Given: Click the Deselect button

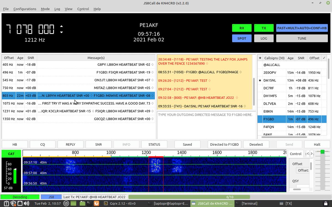Looking at the screenshot, I should point(256,144).
